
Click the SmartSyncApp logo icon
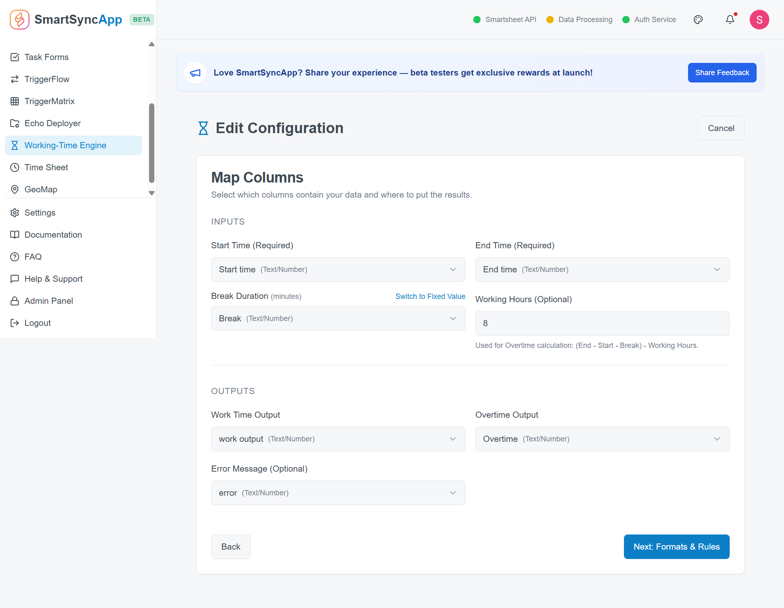(x=20, y=20)
